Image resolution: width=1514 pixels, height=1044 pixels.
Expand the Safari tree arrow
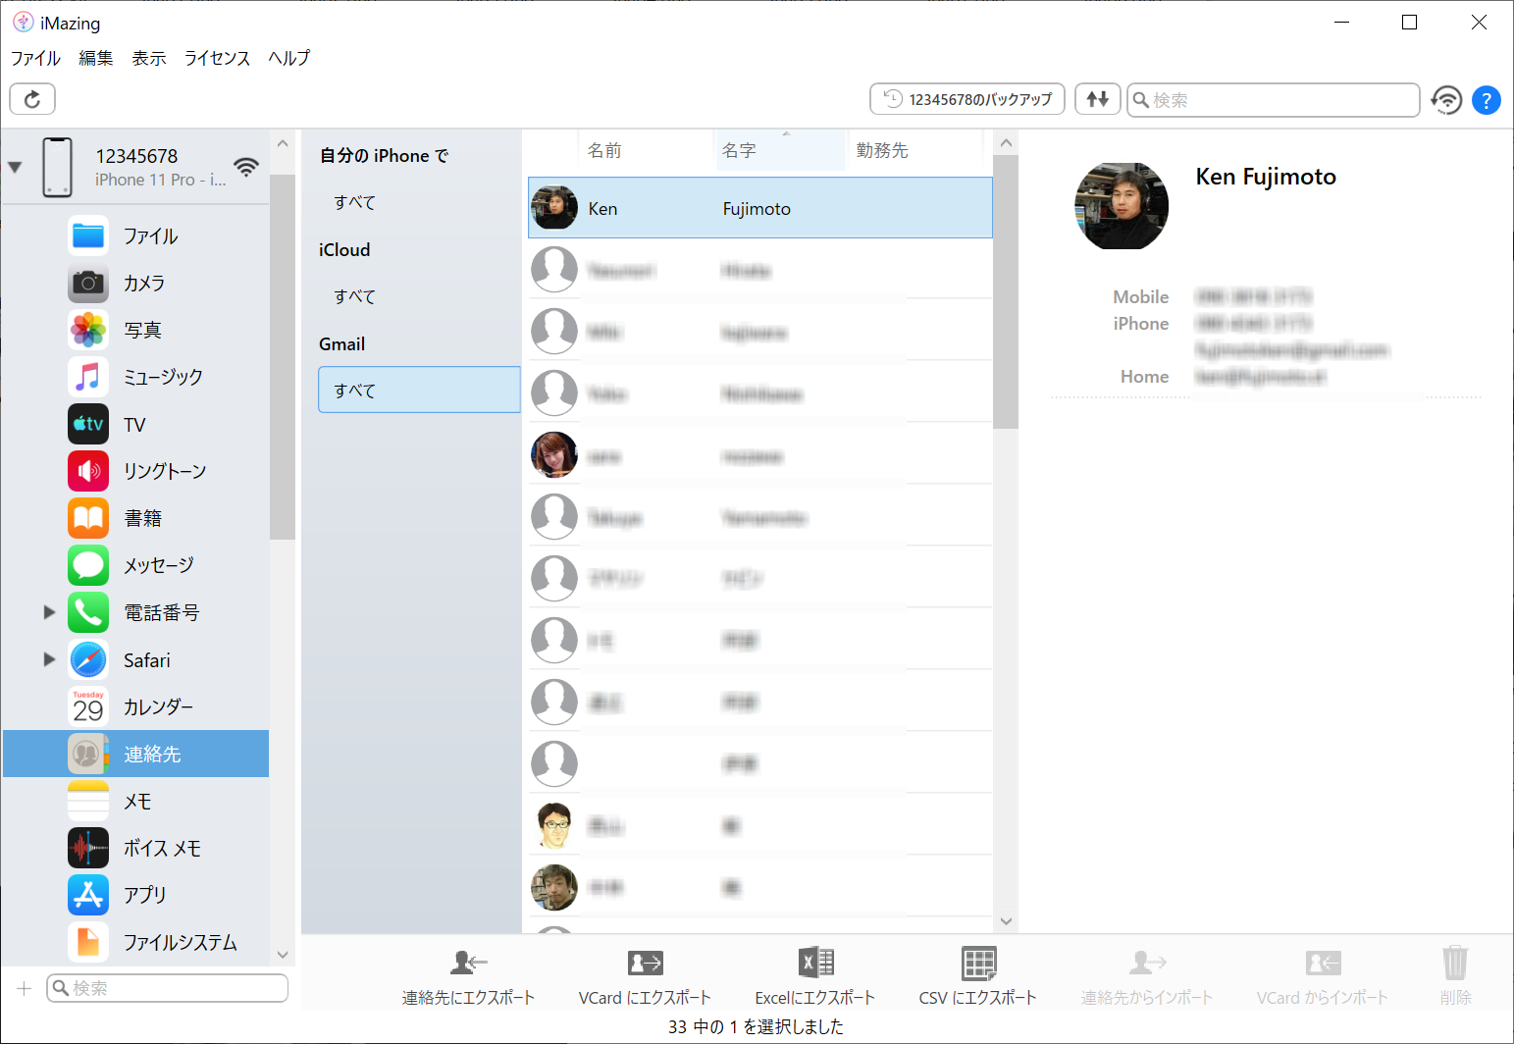(49, 659)
